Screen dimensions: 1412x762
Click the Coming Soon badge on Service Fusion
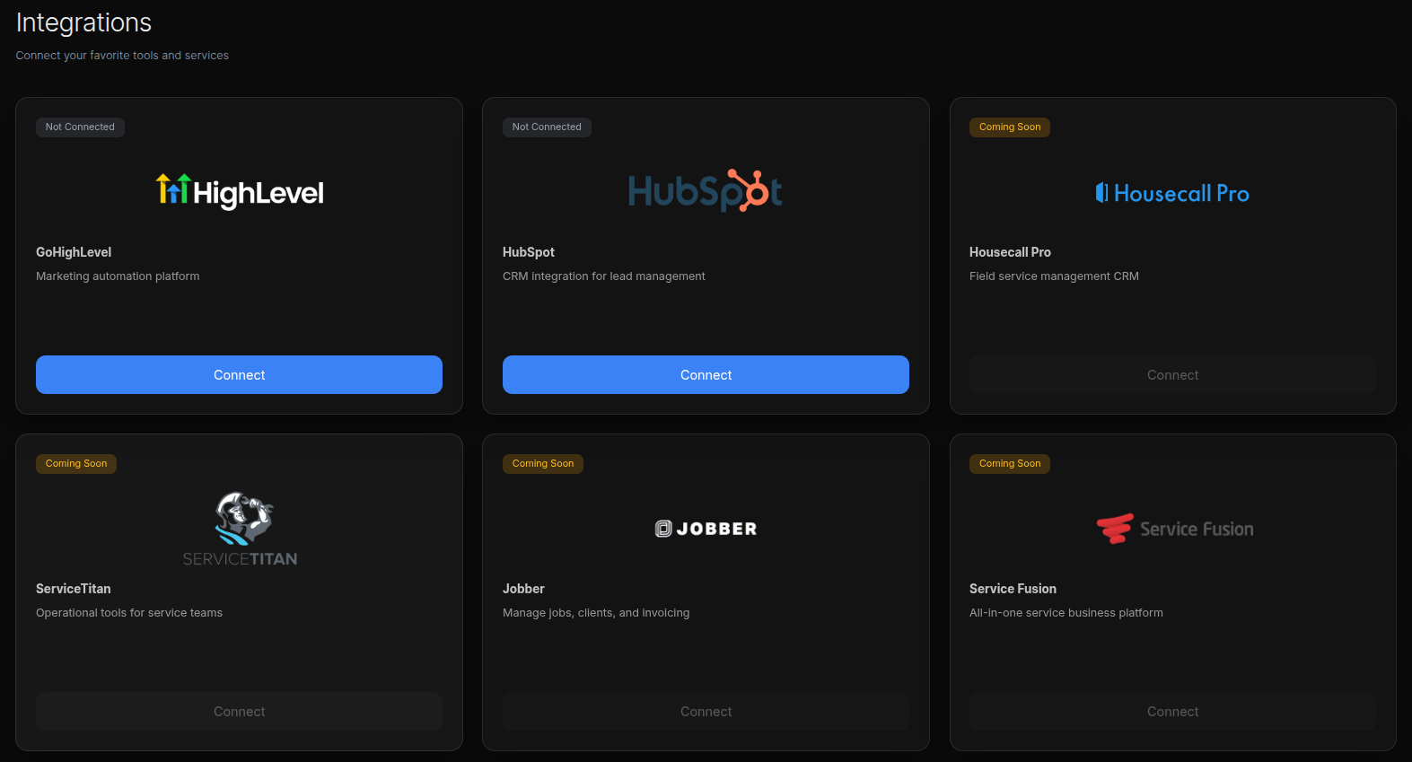pos(1010,463)
